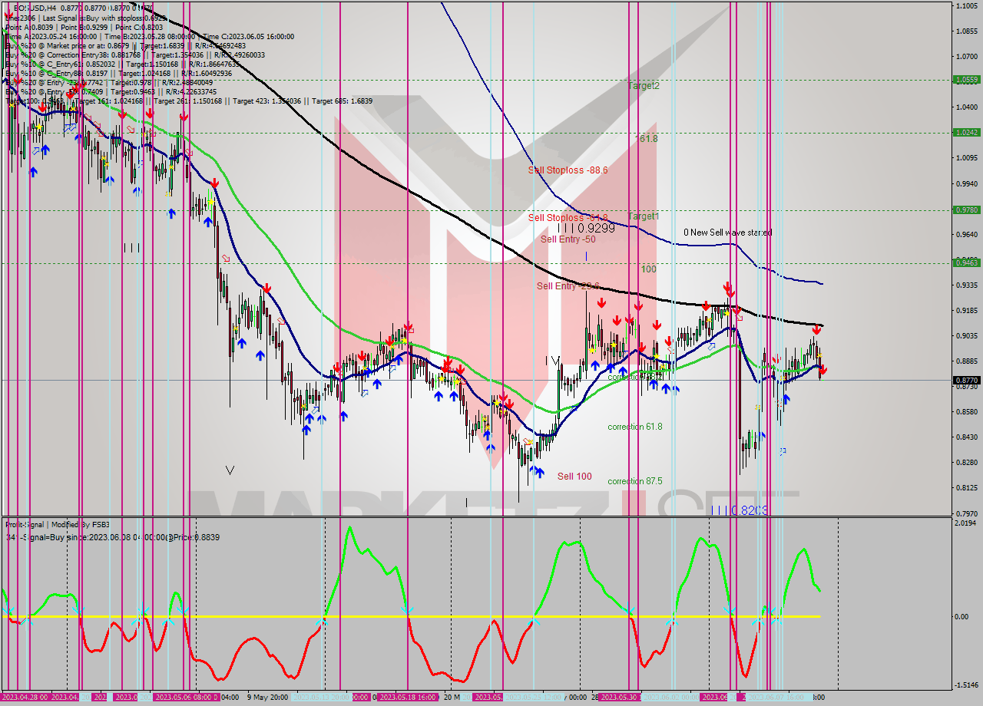Click the 2023.05.06 08:00 time label

[x=183, y=697]
